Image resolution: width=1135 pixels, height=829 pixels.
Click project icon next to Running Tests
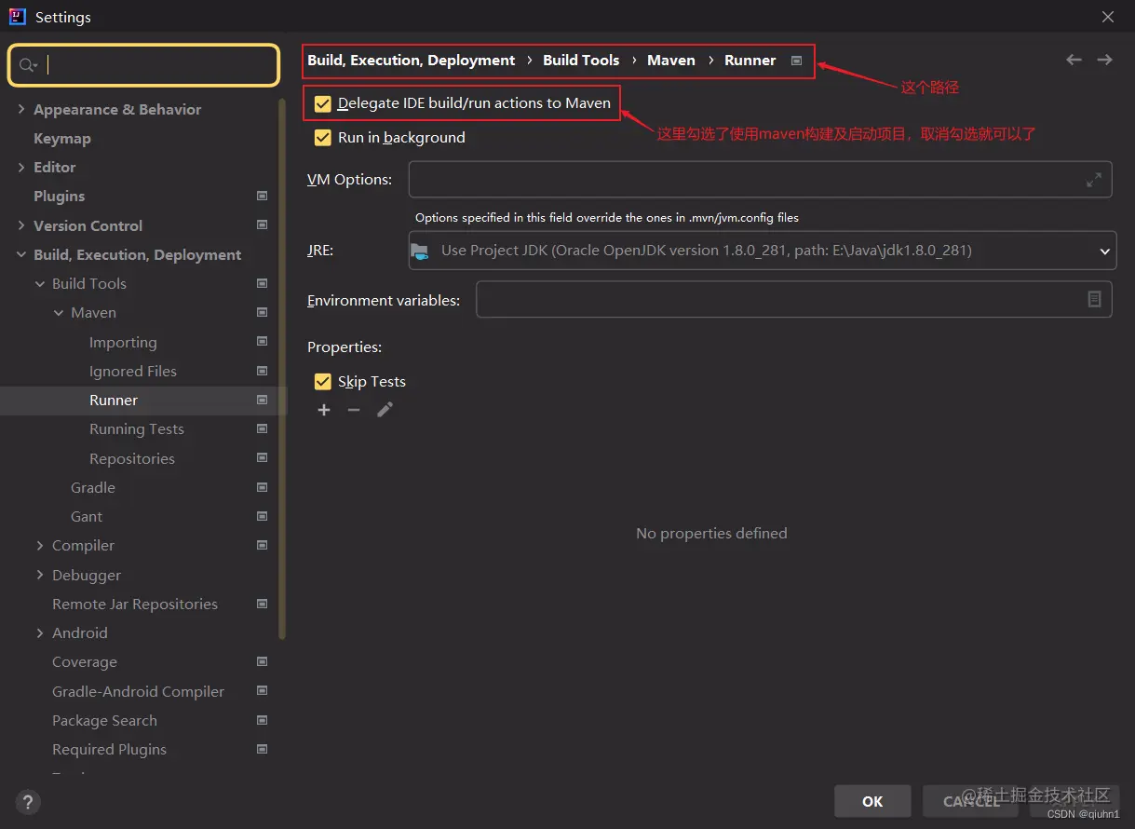(262, 428)
